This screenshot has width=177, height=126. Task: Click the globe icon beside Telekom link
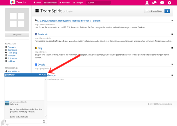point(36,21)
